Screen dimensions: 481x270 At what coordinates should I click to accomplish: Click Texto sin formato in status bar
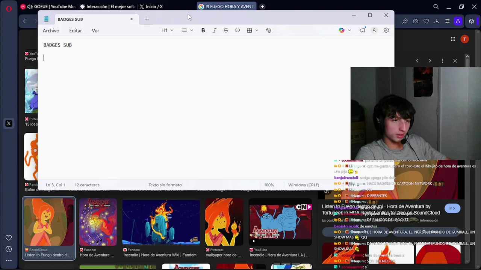click(x=165, y=185)
